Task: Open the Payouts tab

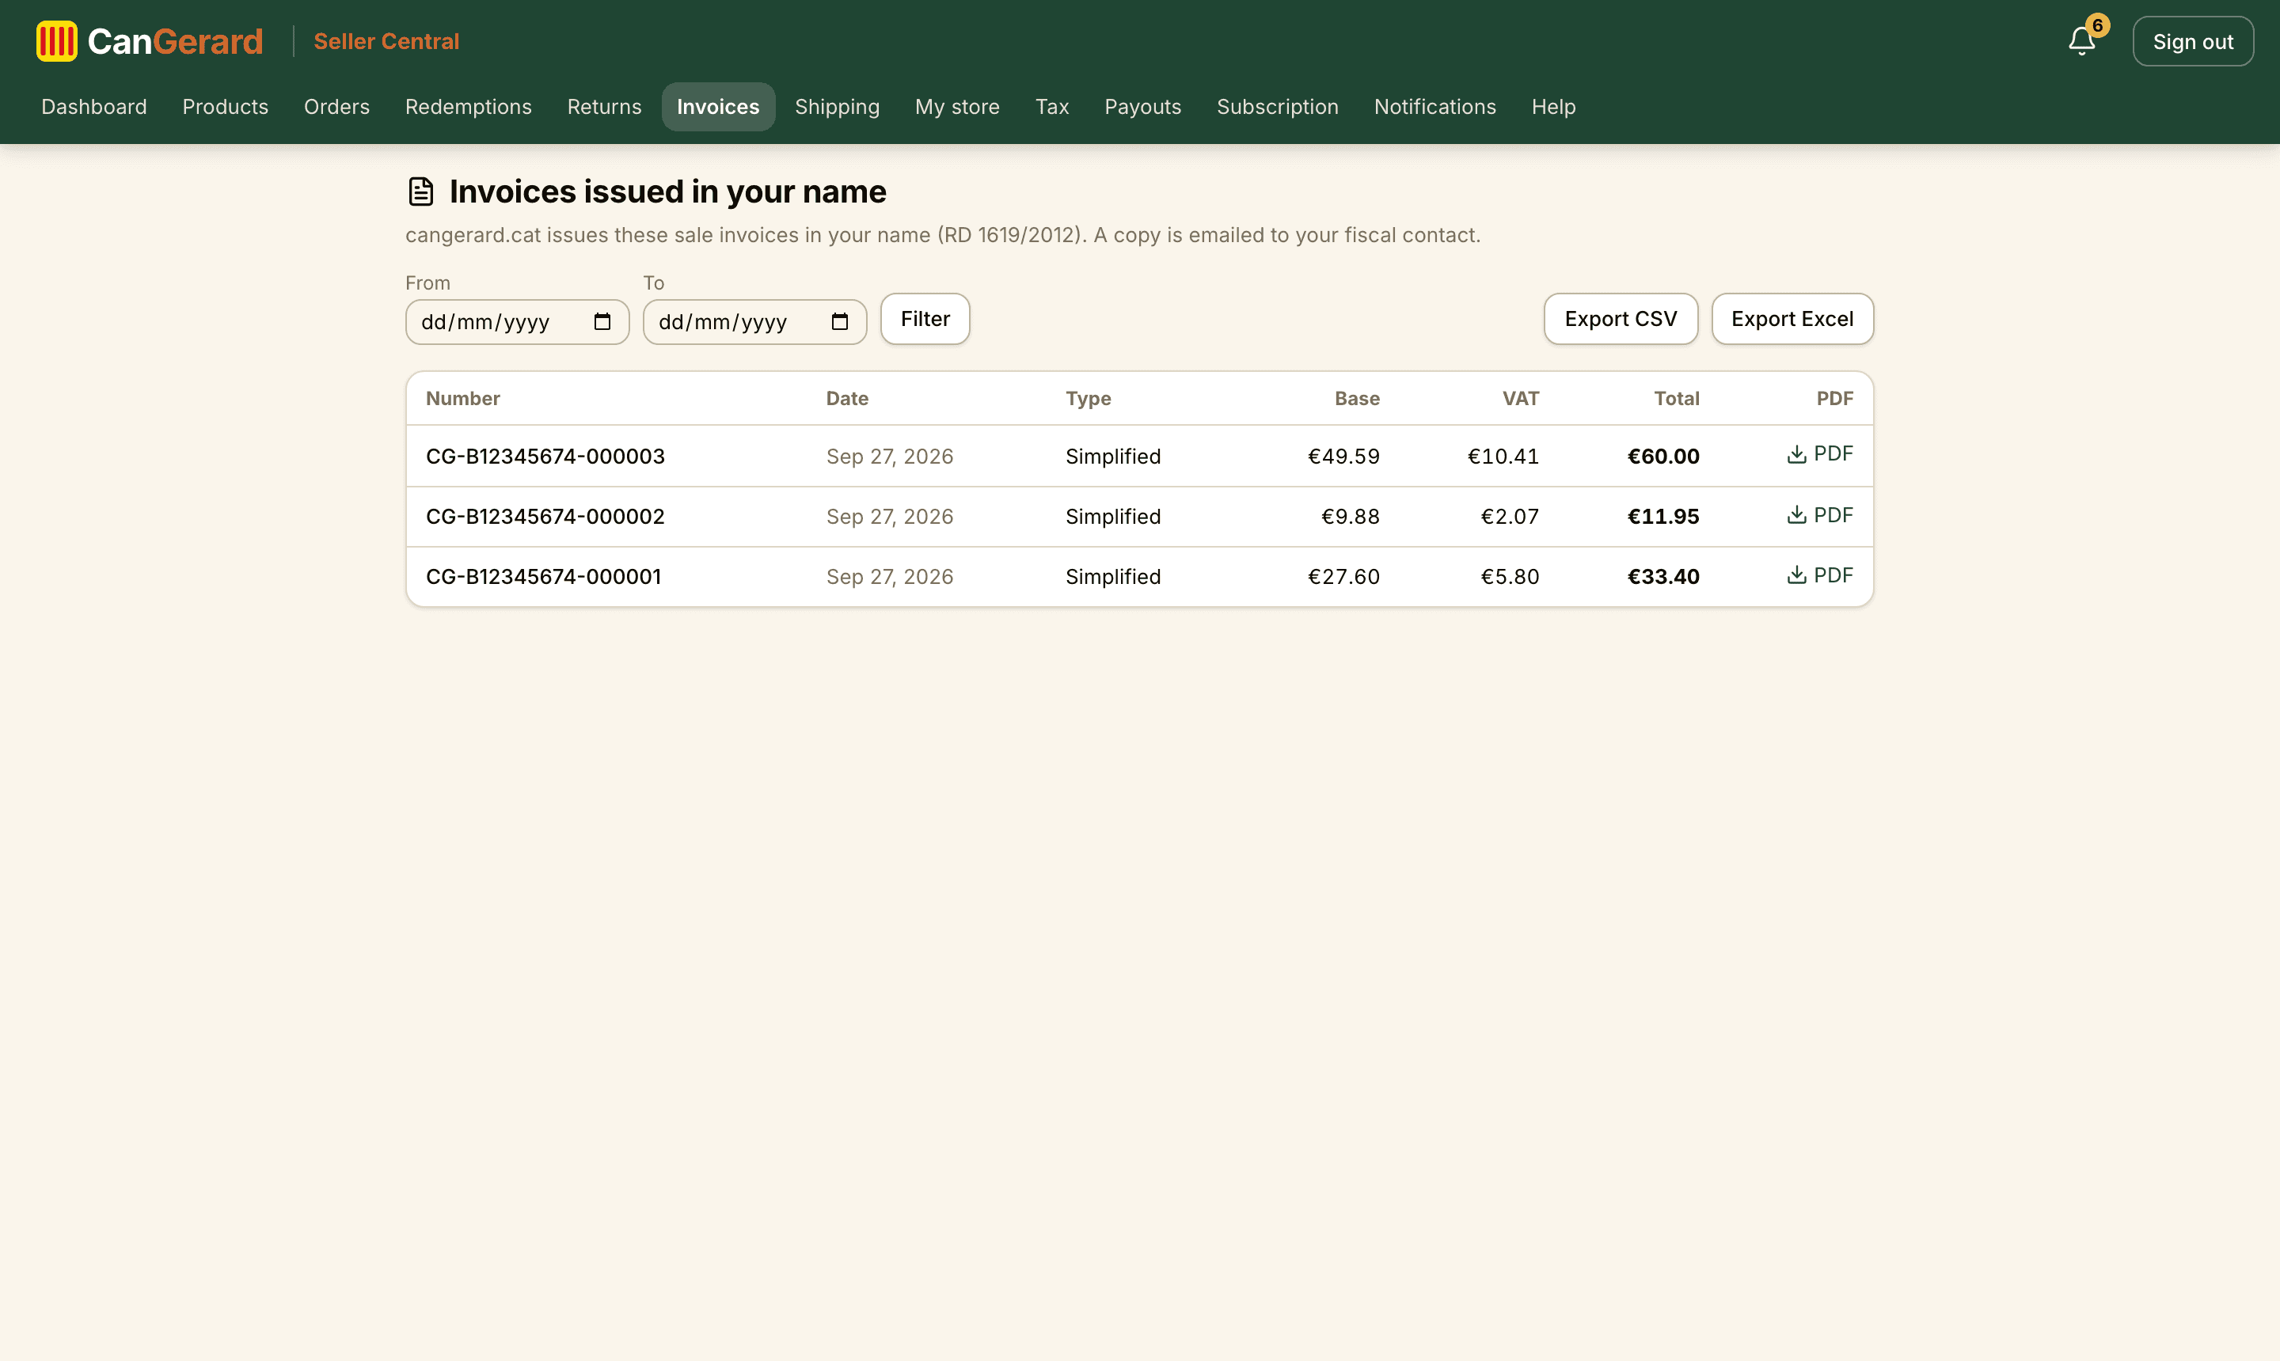Action: coord(1142,106)
